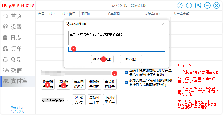223x115 pixels.
Task: Switch to the 订单 orders section
Action: 16,49
